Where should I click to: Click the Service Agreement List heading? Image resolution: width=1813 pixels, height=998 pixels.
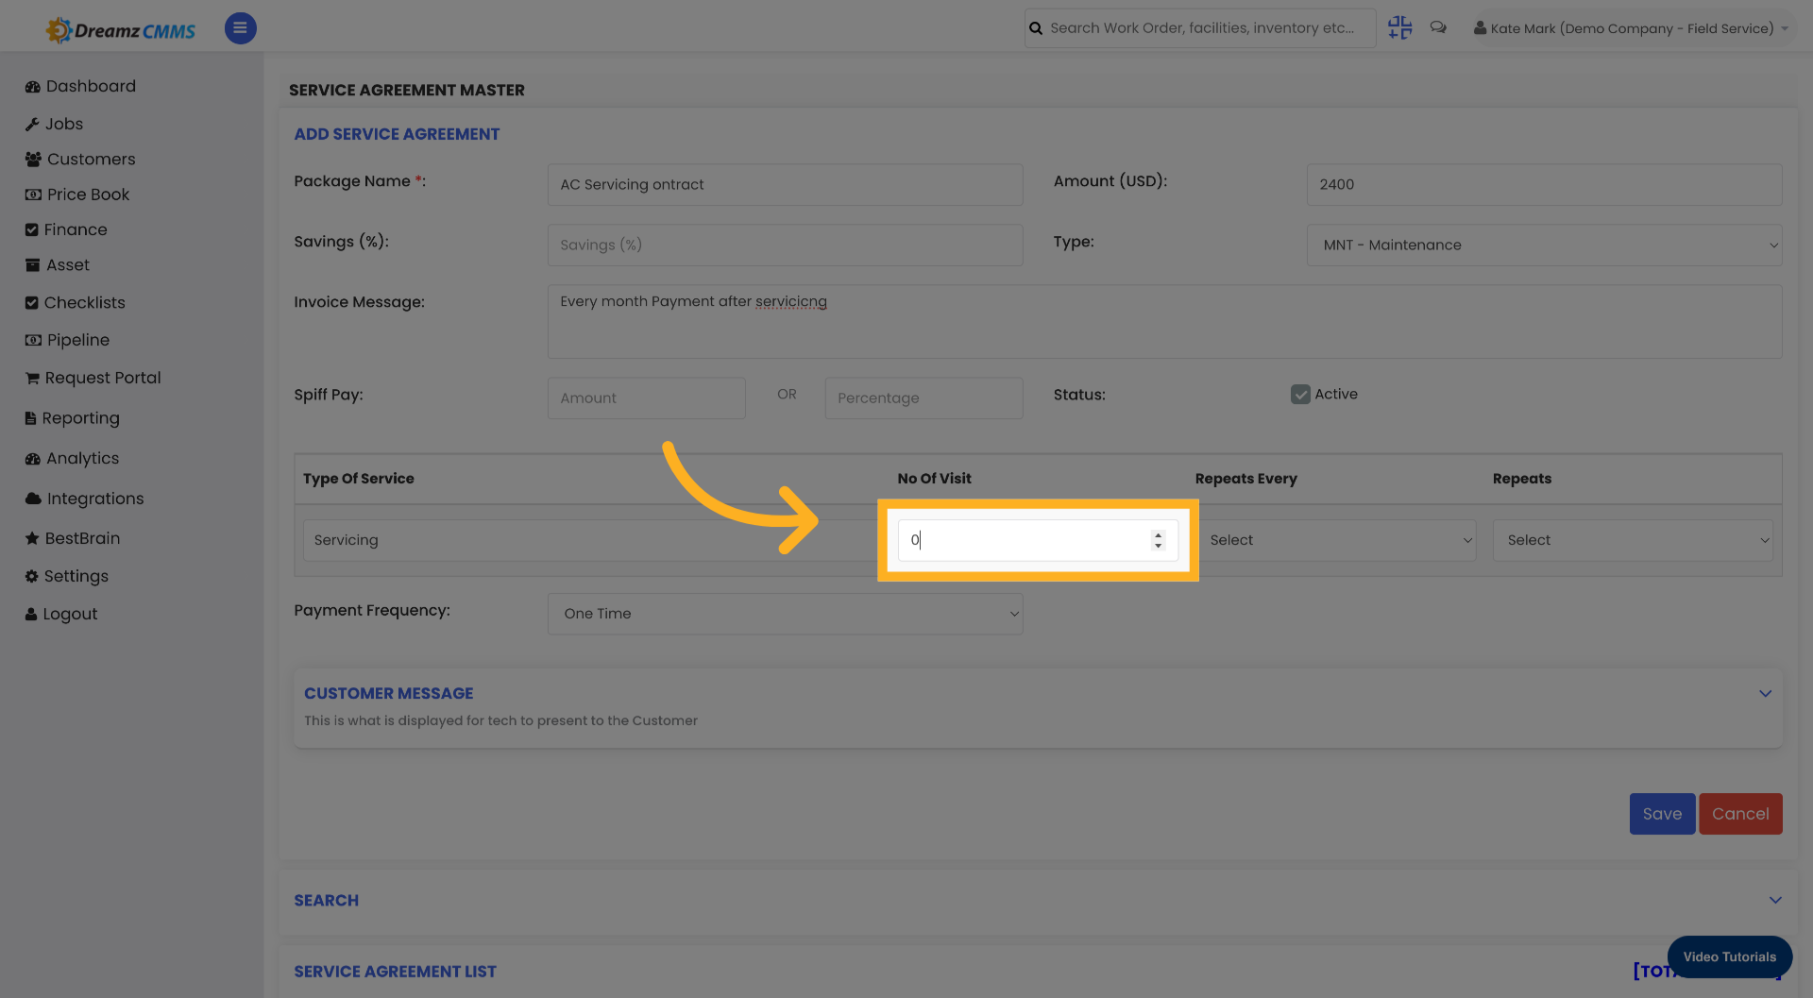tap(395, 972)
